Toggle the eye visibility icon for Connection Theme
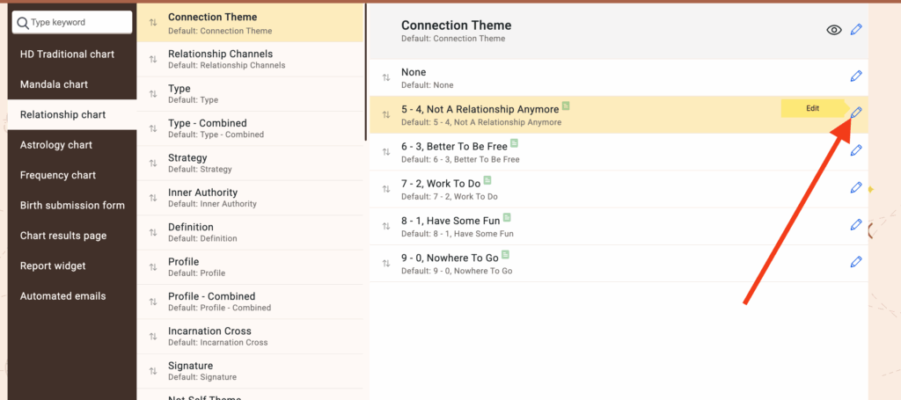This screenshot has width=901, height=400. pos(834,31)
